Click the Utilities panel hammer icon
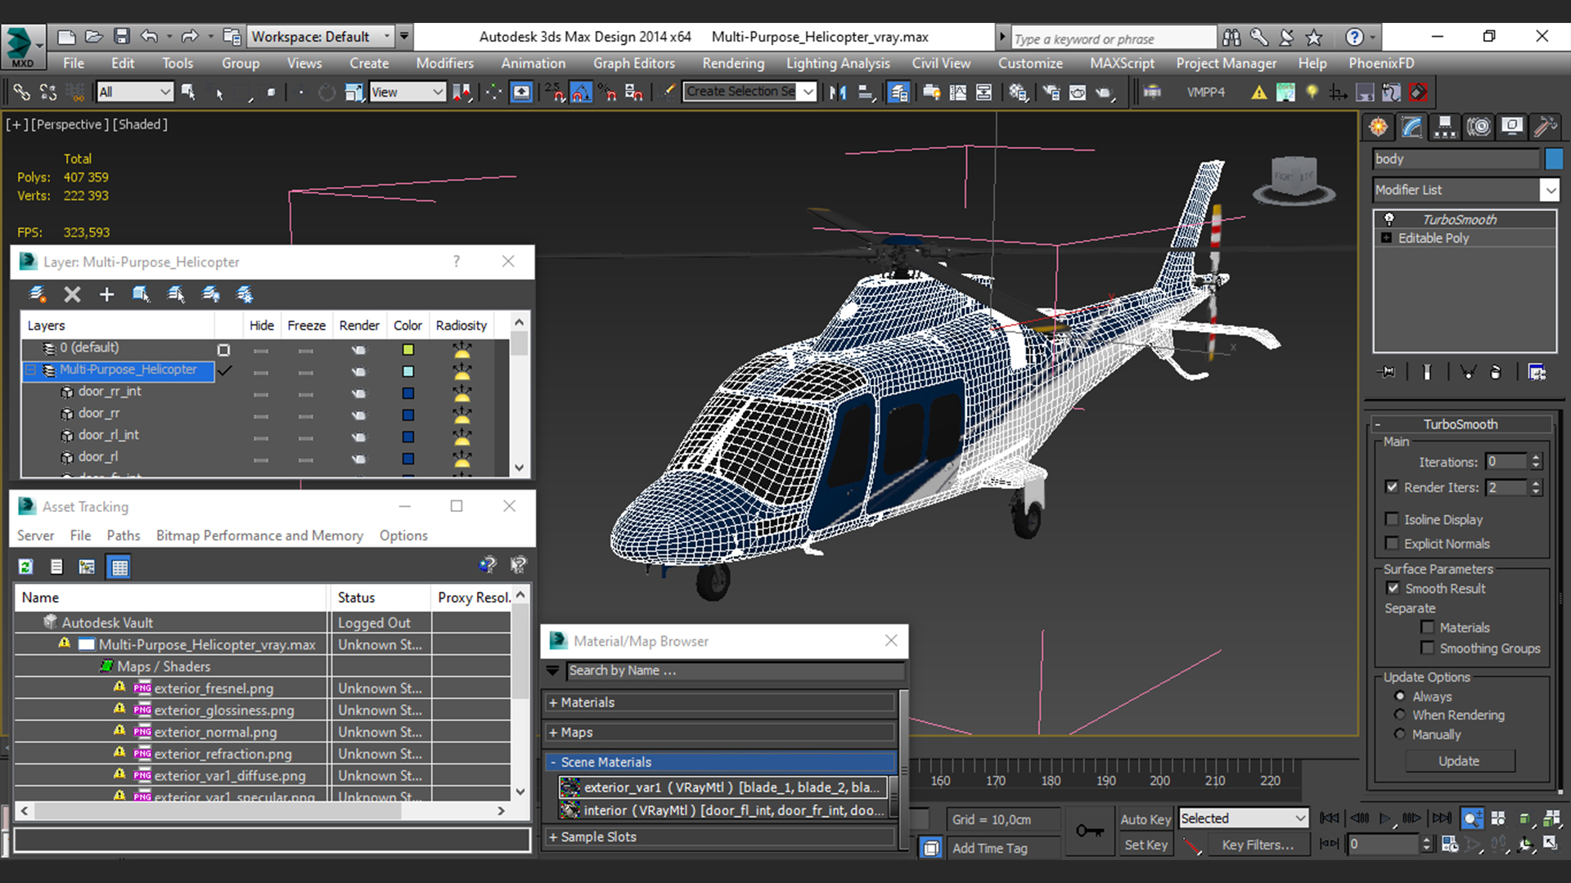1571x883 pixels. coord(1545,127)
